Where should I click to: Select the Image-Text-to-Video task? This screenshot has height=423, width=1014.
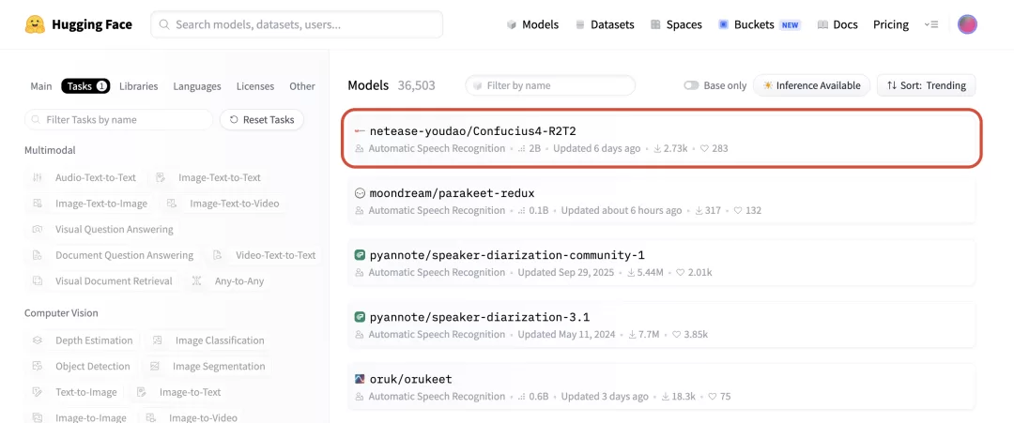[223, 204]
